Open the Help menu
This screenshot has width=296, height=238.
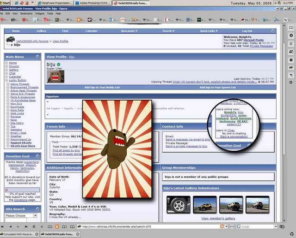click(58, 13)
